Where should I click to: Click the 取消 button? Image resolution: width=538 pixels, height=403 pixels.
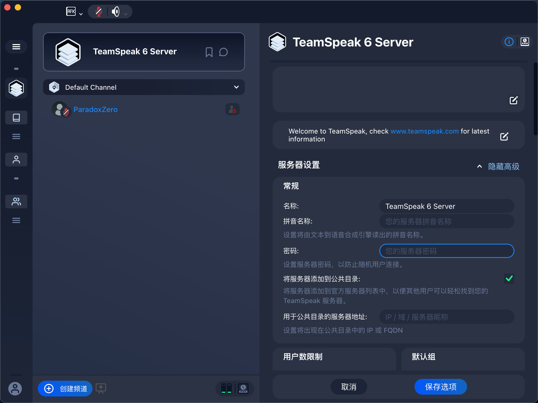(349, 387)
